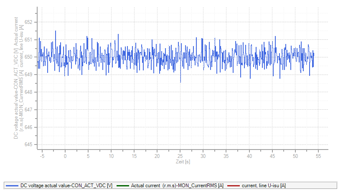343x191 pixels.
Task: Click the green Actual current legend swatch
Action: pos(123,186)
